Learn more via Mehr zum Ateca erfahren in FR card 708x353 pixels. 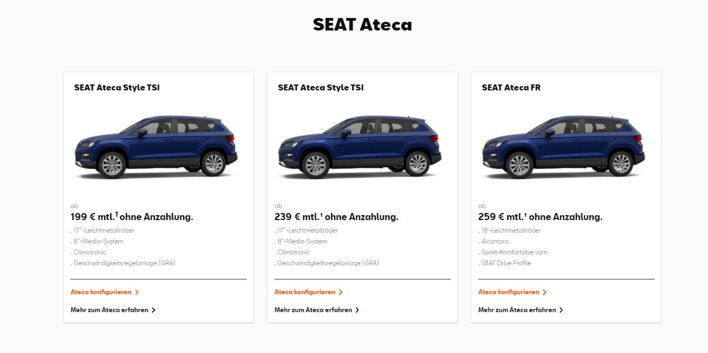point(517,310)
